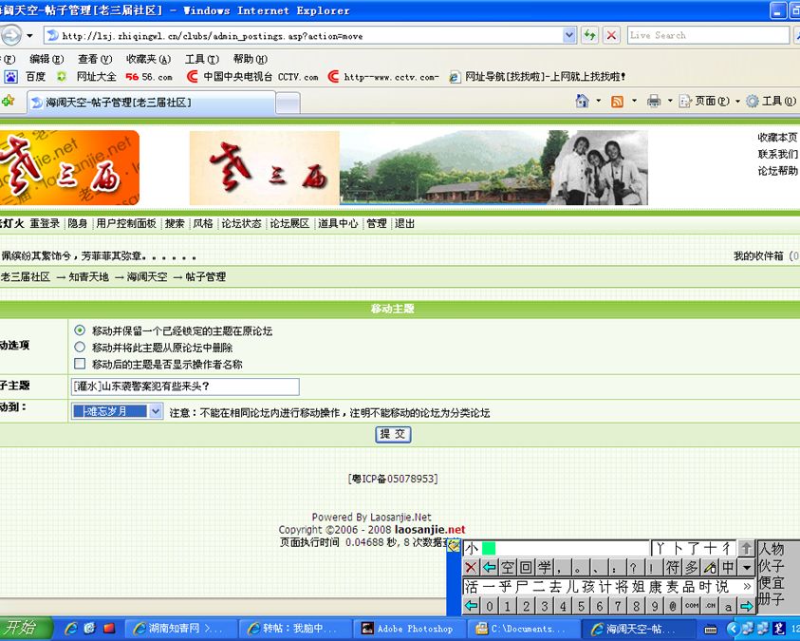This screenshot has height=641, width=800.
Task: Click the topic title input field
Action: [x=185, y=386]
